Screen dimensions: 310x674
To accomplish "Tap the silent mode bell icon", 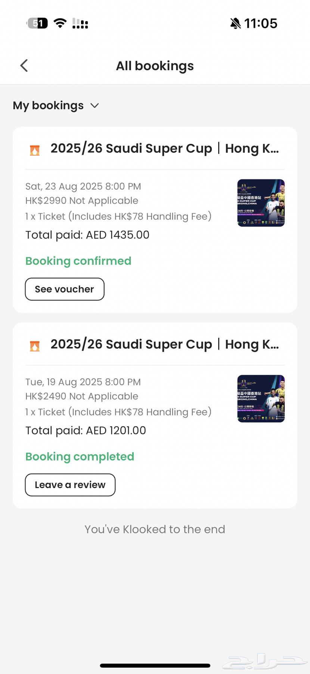I will 235,24.
